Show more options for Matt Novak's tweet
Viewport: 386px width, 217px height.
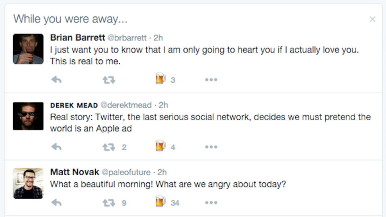click(211, 203)
